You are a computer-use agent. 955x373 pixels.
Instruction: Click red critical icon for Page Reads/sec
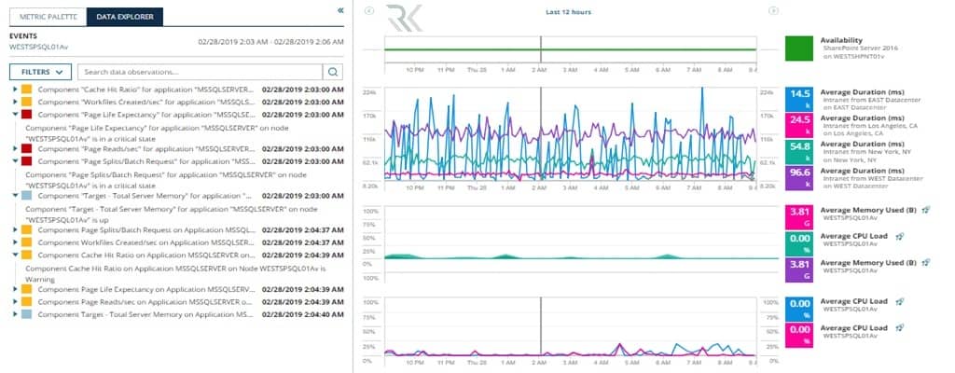click(x=27, y=148)
